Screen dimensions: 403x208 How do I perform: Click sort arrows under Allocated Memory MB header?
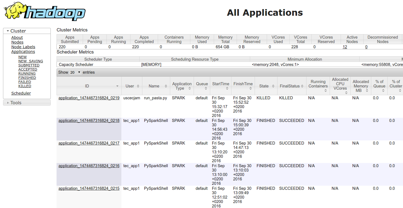coord(367,90)
